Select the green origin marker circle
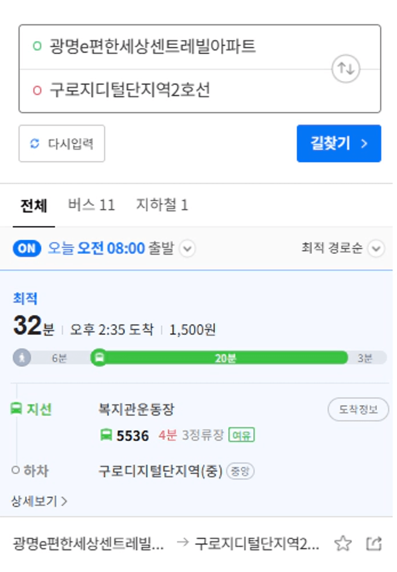This screenshot has width=397, height=572. click(x=37, y=46)
